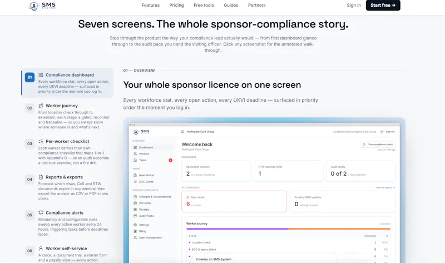Click the red Tasks notification badge

coord(170,160)
